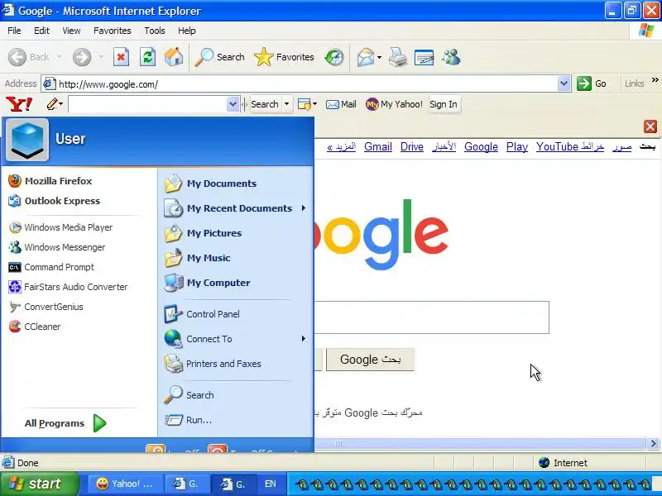Switch to the Yahoo! taskbar window
662x496 pixels.
coord(125,484)
